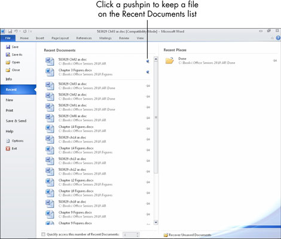Click the Save icon in Quick Access toolbar
This screenshot has height=239, width=281.
[10, 31]
